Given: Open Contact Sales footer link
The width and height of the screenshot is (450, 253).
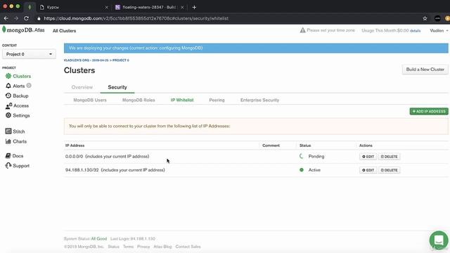Looking at the screenshot, I should 188,247.
